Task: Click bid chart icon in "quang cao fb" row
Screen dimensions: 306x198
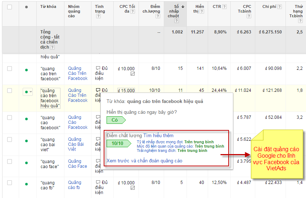Action: point(133,188)
